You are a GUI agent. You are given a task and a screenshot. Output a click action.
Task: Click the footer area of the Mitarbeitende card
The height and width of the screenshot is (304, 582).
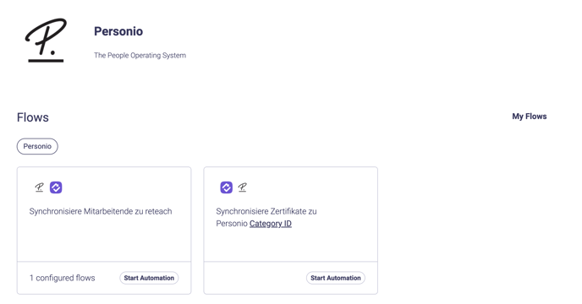104,278
